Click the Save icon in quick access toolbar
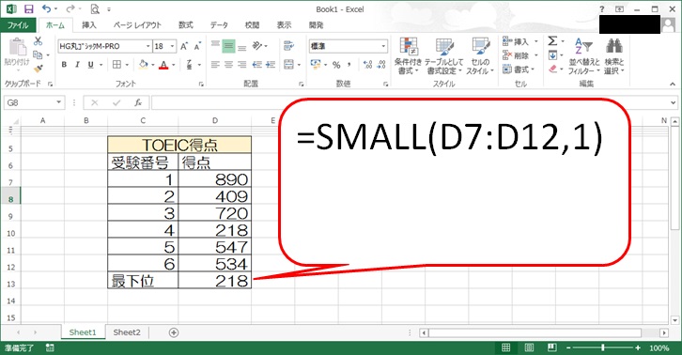Viewport: 682px width, 355px height. (29, 8)
